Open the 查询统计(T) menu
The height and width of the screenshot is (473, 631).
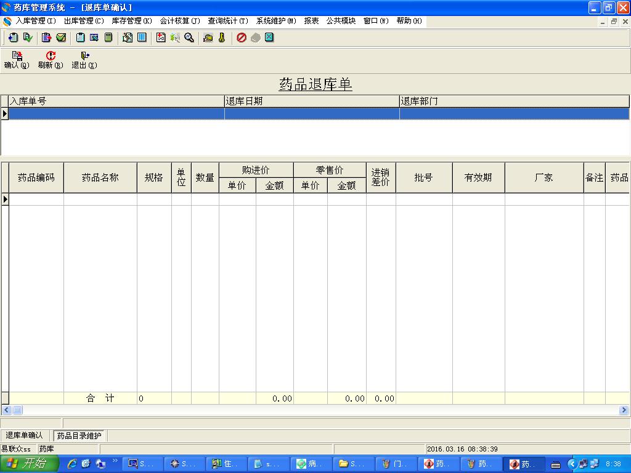point(228,21)
